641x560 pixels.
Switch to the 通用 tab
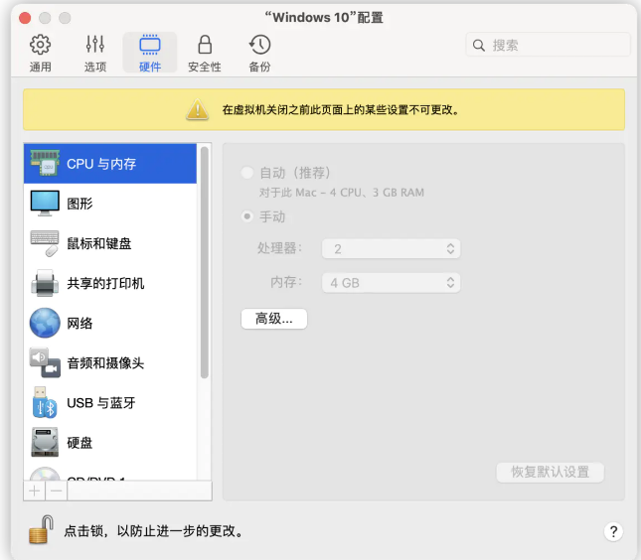tap(41, 54)
